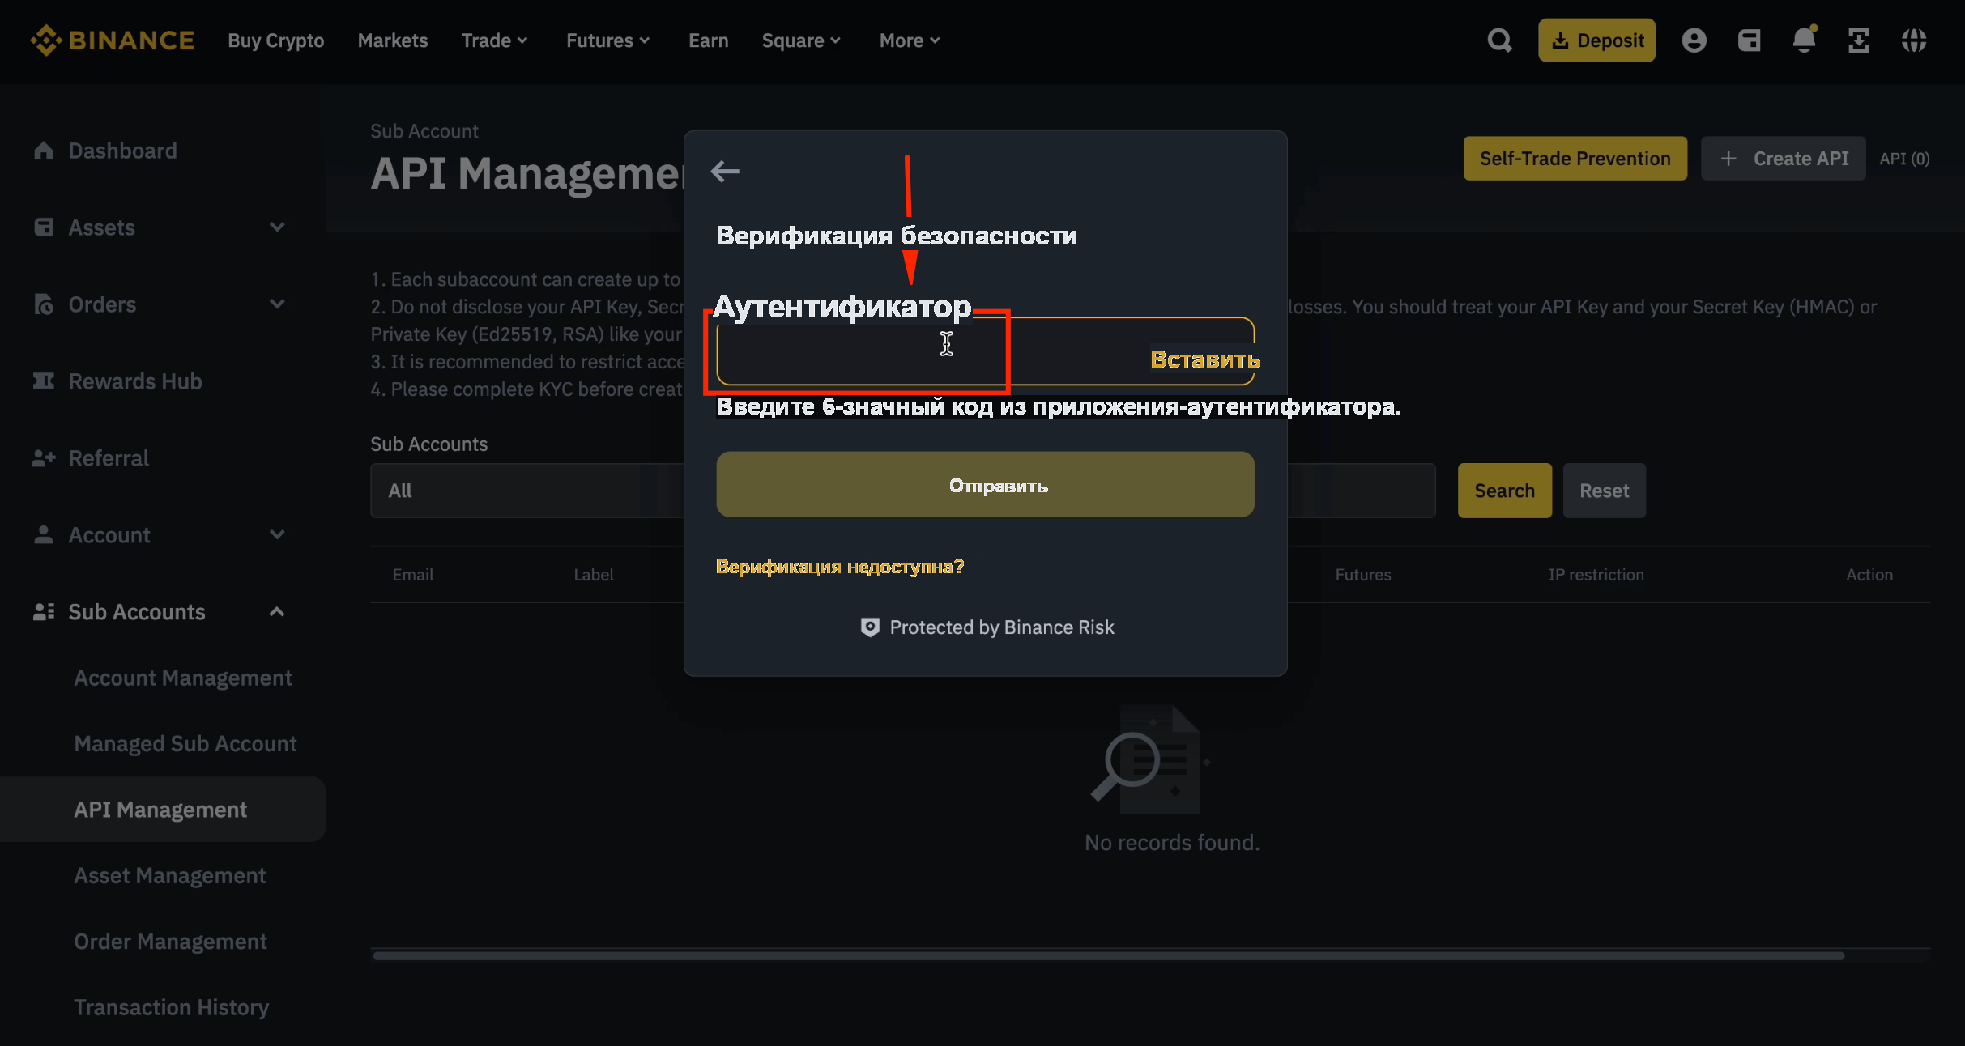Open the wallet icon in header
The height and width of the screenshot is (1046, 1965).
pyautogui.click(x=1749, y=40)
